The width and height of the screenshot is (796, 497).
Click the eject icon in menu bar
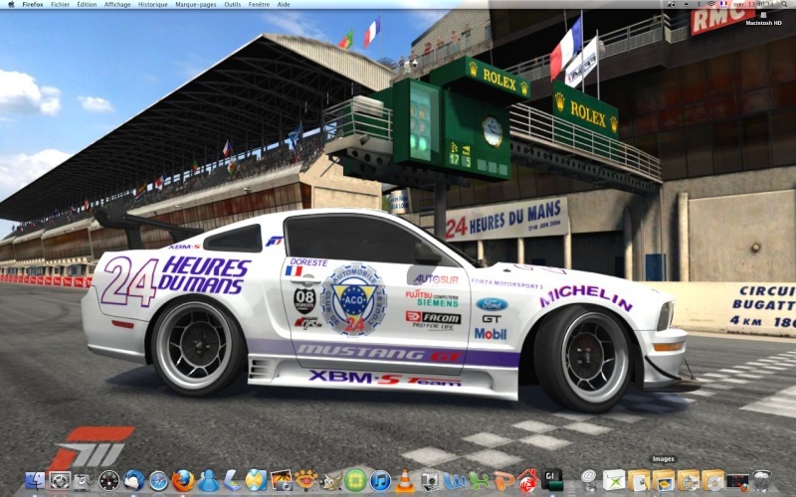pos(687,4)
